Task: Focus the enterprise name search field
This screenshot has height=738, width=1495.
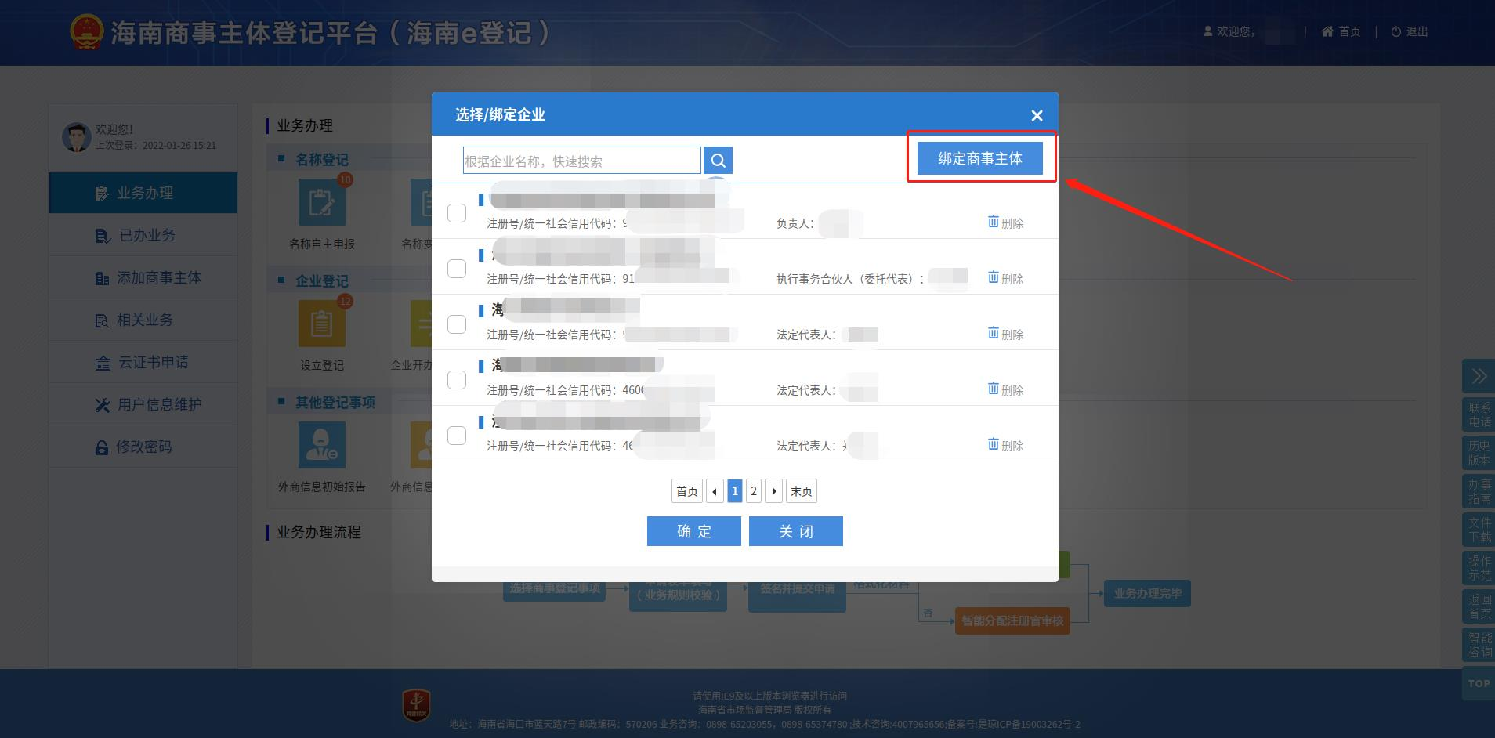Action: point(581,161)
